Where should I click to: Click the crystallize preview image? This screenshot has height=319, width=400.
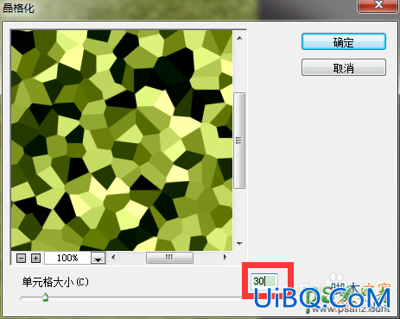tap(122, 141)
